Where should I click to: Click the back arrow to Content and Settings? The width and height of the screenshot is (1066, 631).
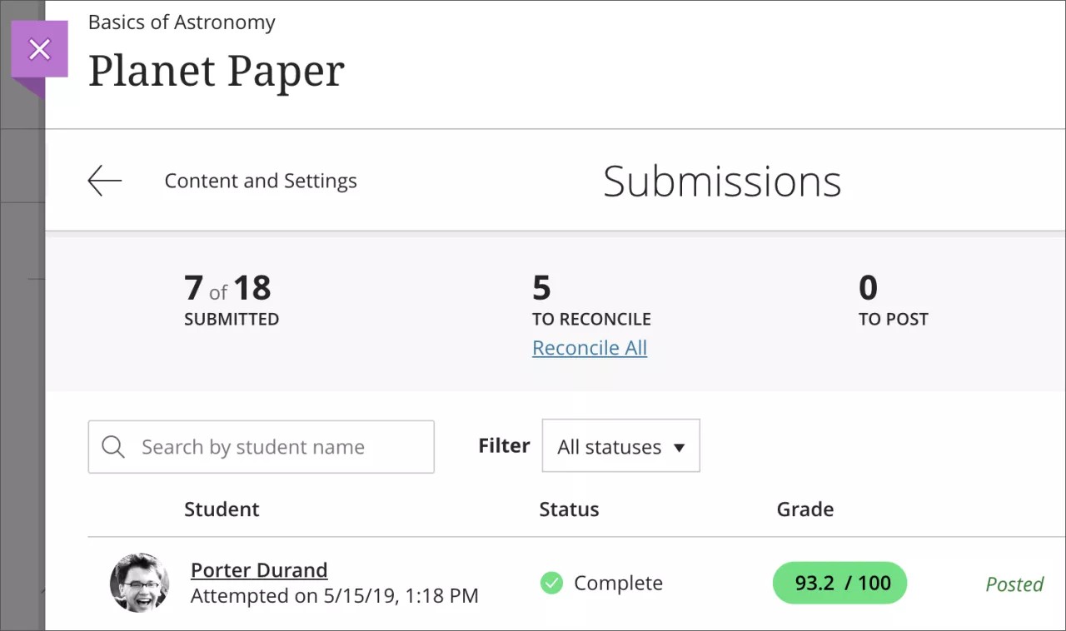point(103,180)
